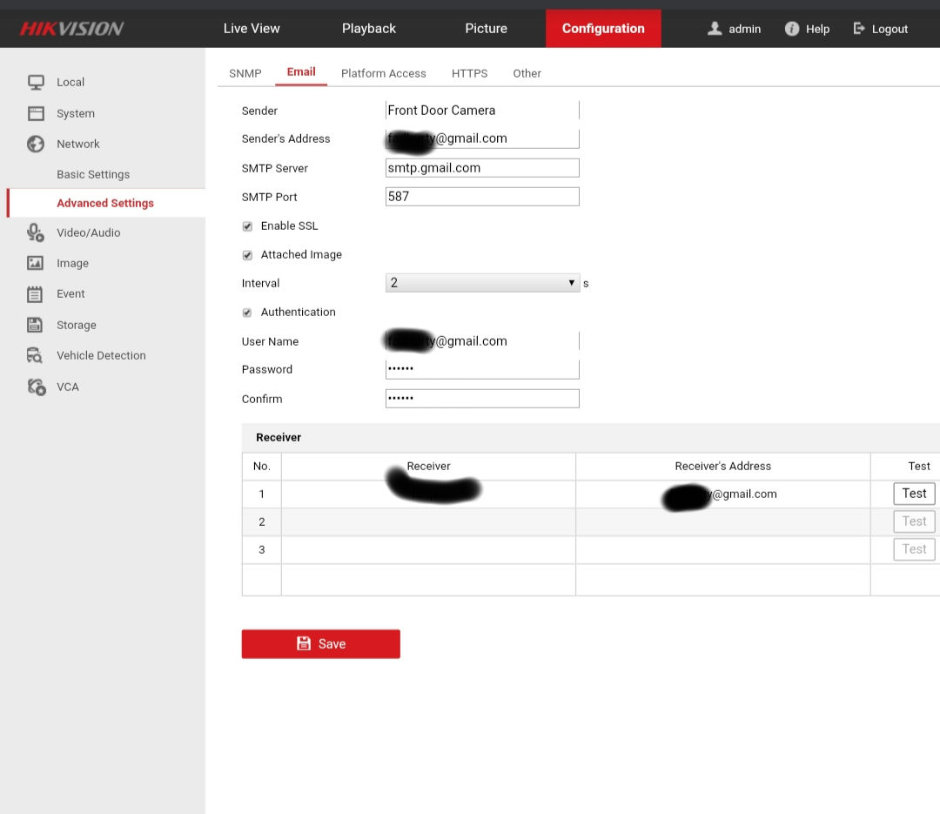This screenshot has width=940, height=814.
Task: Open the Interval dropdown
Action: 482,283
